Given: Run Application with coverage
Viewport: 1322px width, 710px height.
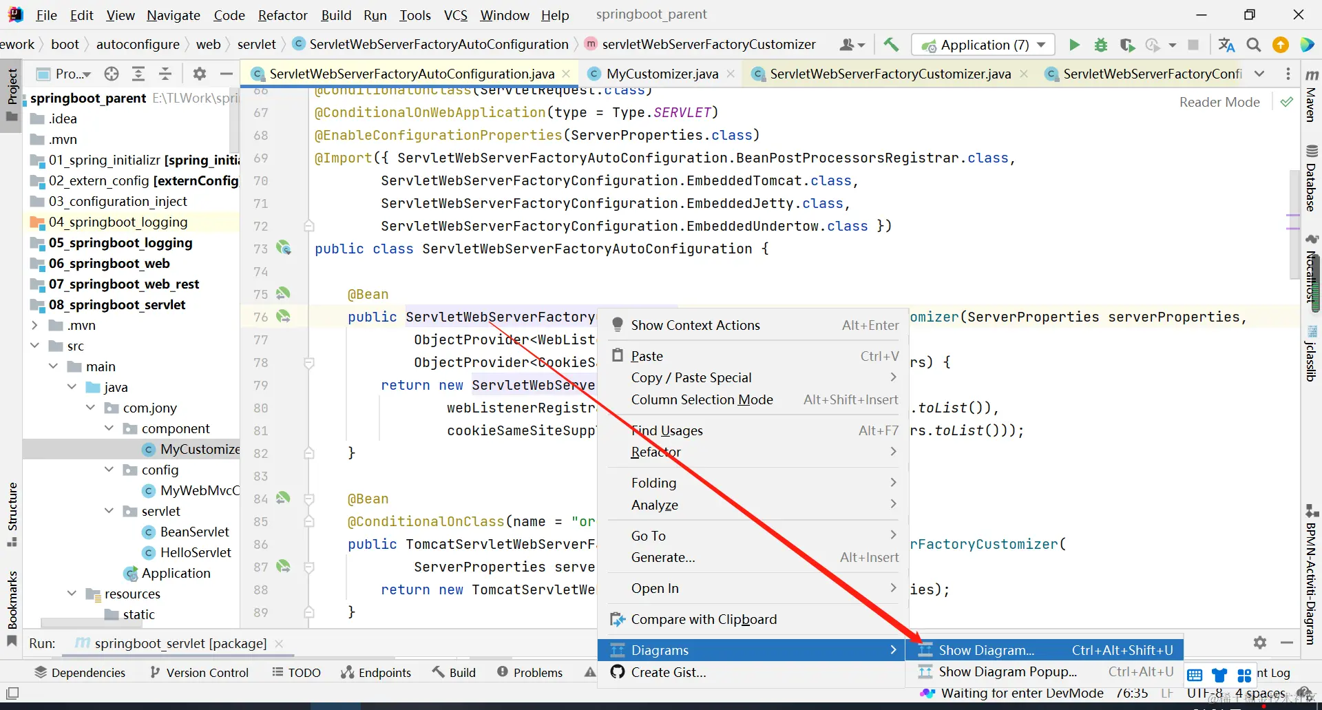Looking at the screenshot, I should tap(1127, 45).
